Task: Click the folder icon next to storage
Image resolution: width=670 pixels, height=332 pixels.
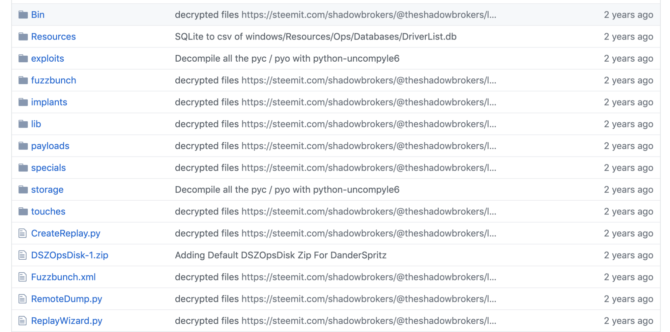Action: coord(23,190)
